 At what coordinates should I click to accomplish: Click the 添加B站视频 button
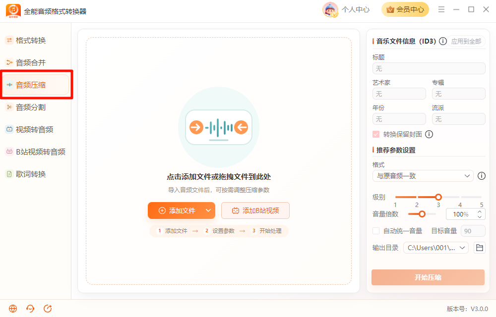tap(255, 211)
